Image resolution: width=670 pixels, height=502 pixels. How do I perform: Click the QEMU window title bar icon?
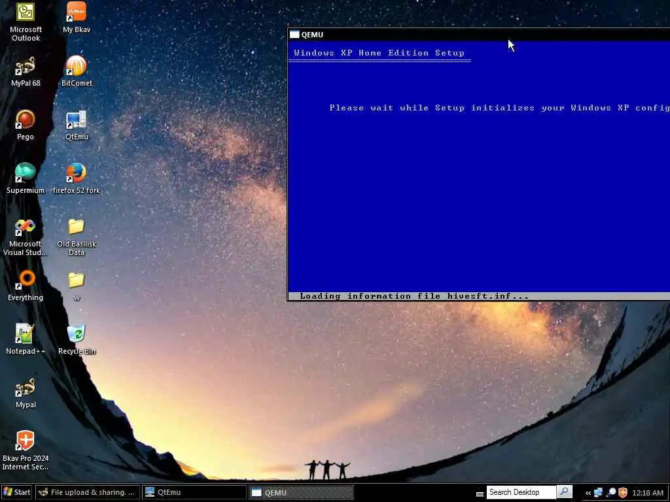click(x=294, y=35)
